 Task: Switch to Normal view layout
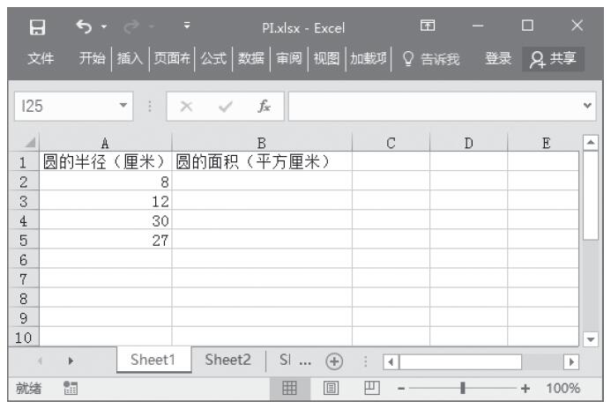coord(288,388)
